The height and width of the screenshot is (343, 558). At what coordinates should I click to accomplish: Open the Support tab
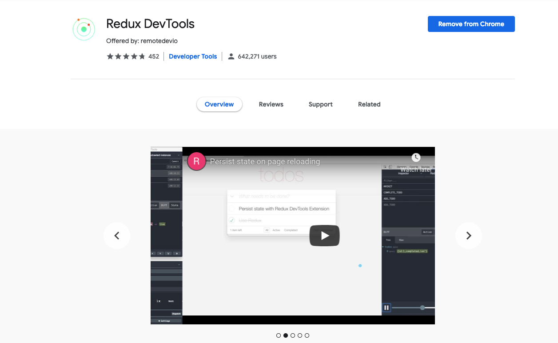click(x=321, y=104)
